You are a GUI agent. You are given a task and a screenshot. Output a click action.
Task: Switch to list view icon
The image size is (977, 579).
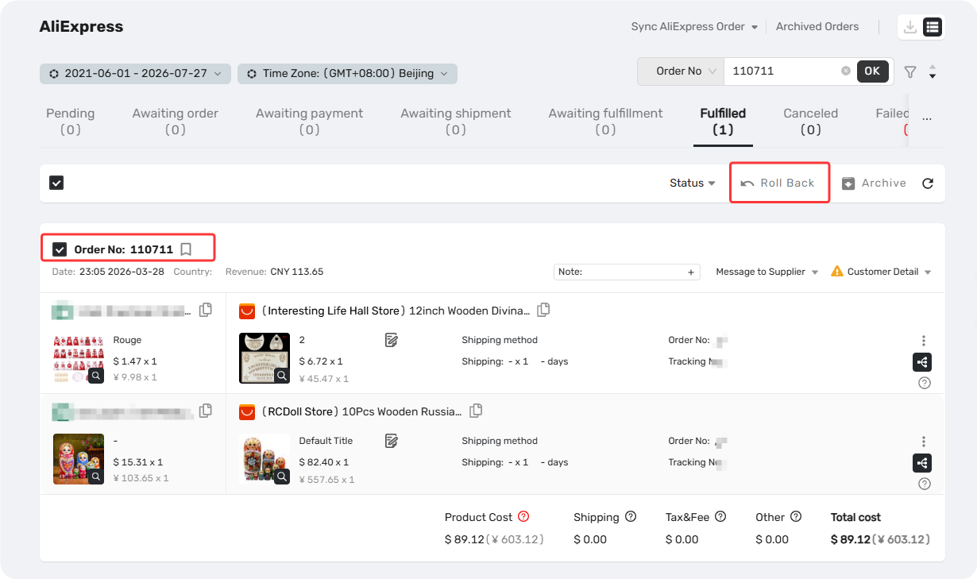coord(933,27)
